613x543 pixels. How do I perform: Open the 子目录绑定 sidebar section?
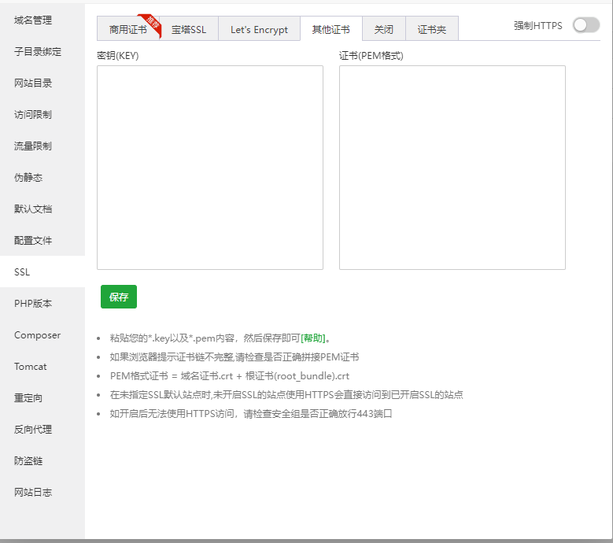(42, 52)
